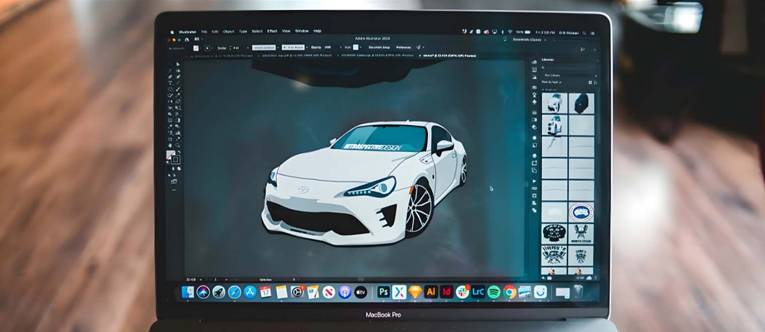The height and width of the screenshot is (332, 765).
Task: Open the Essentials Classic workspace dropdown
Action: tap(529, 39)
